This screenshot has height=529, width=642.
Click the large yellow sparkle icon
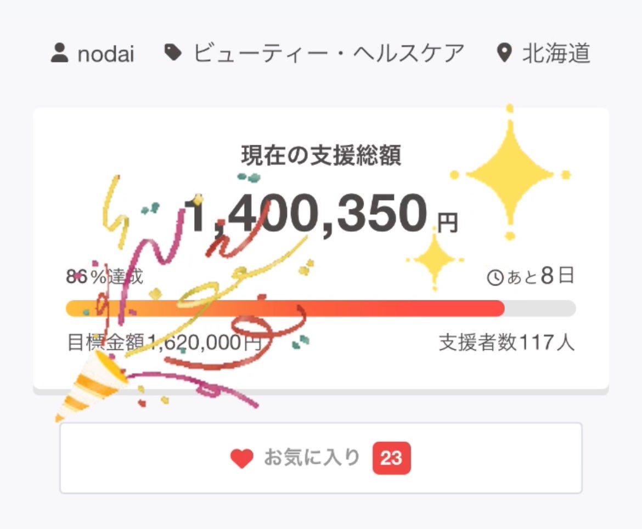(x=510, y=174)
